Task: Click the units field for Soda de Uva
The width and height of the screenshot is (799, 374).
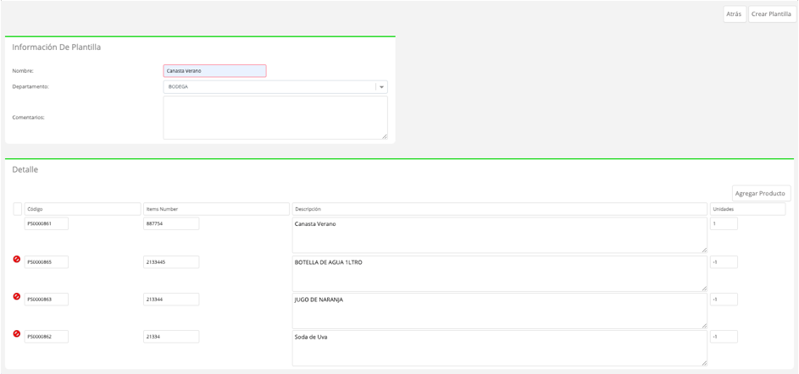Action: tap(724, 336)
